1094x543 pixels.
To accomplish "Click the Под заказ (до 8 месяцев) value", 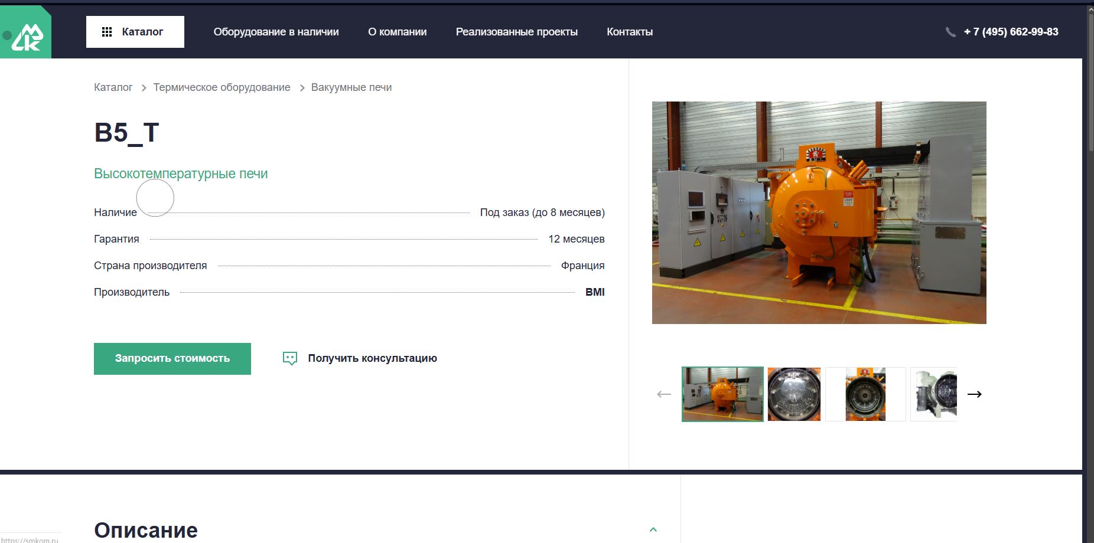I will tap(542, 212).
